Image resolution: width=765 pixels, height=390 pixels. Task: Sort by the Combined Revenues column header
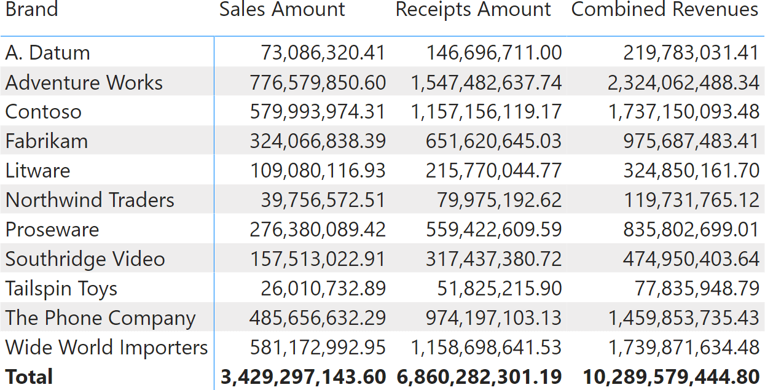[x=665, y=9]
